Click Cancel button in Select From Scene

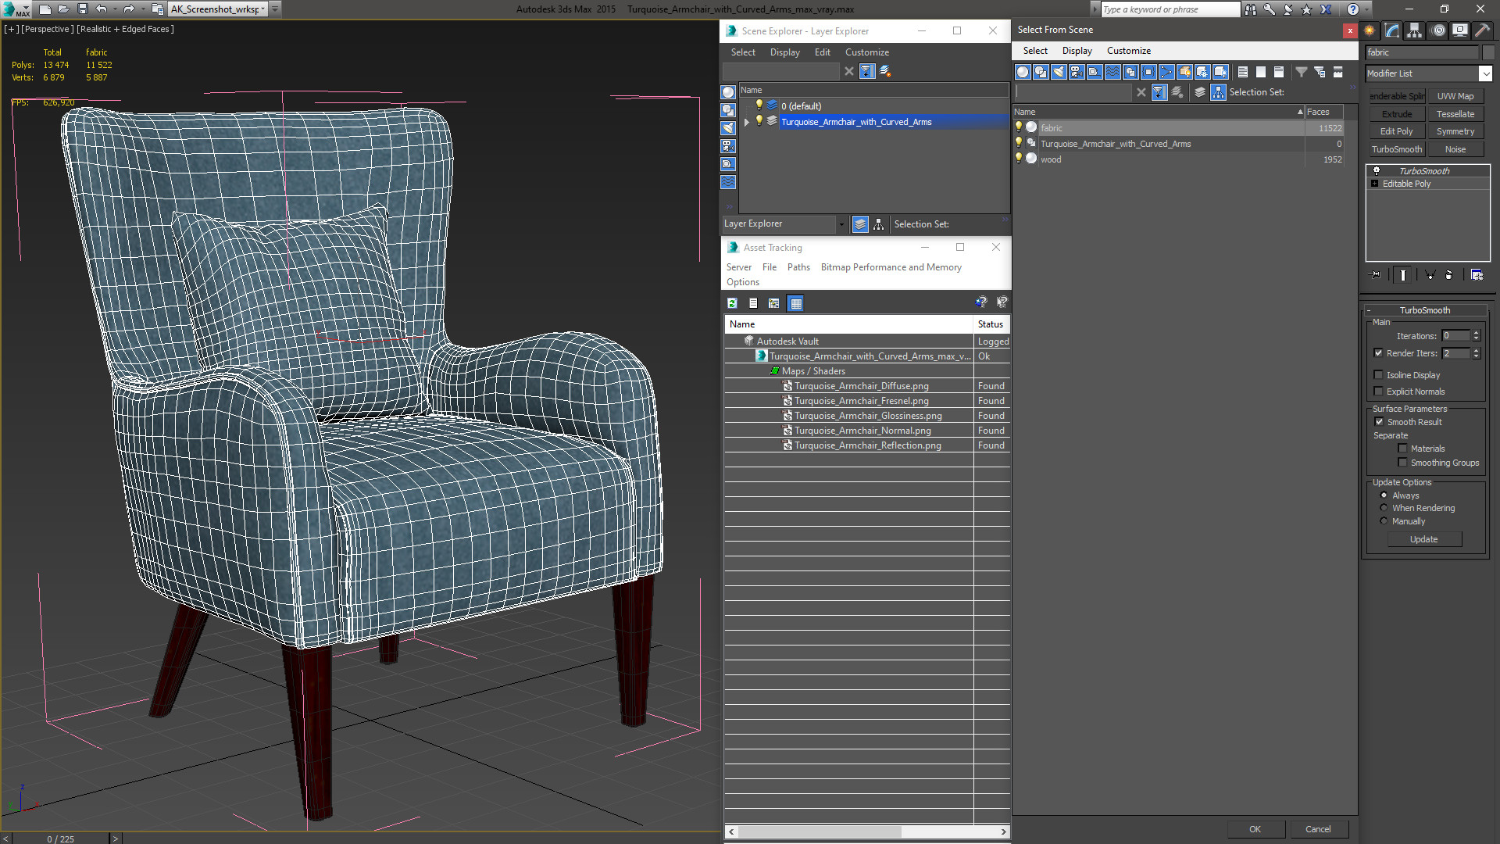pos(1318,829)
